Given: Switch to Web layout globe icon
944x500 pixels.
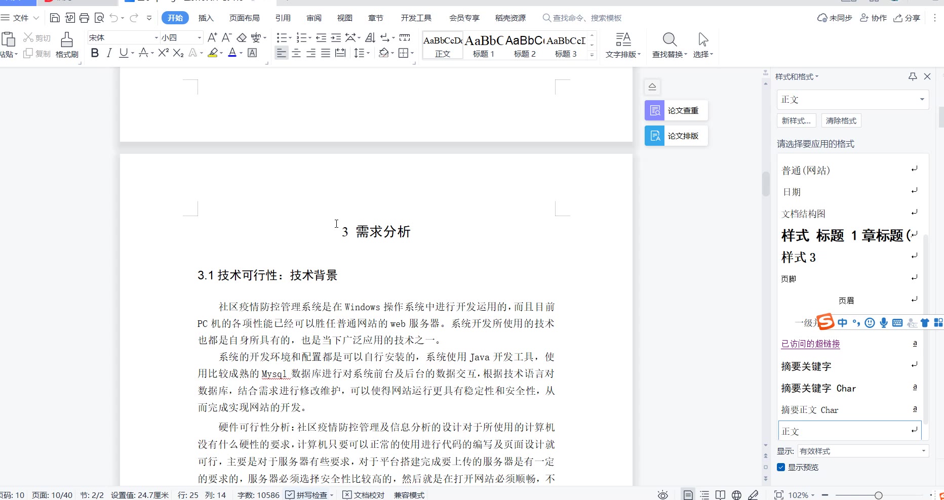Looking at the screenshot, I should (x=736, y=495).
